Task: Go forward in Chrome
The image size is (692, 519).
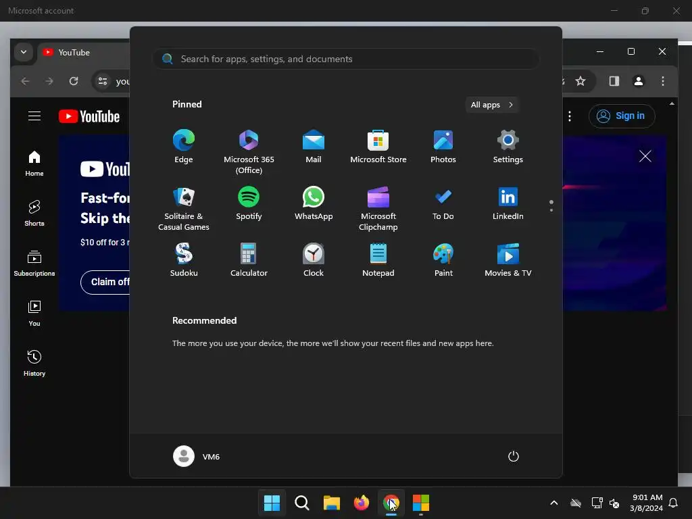Action: (49, 81)
